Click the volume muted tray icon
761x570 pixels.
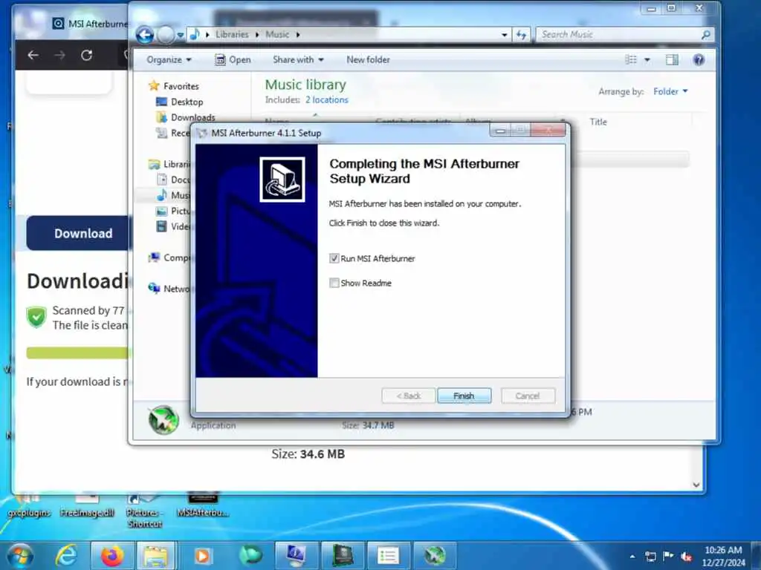[x=686, y=557]
